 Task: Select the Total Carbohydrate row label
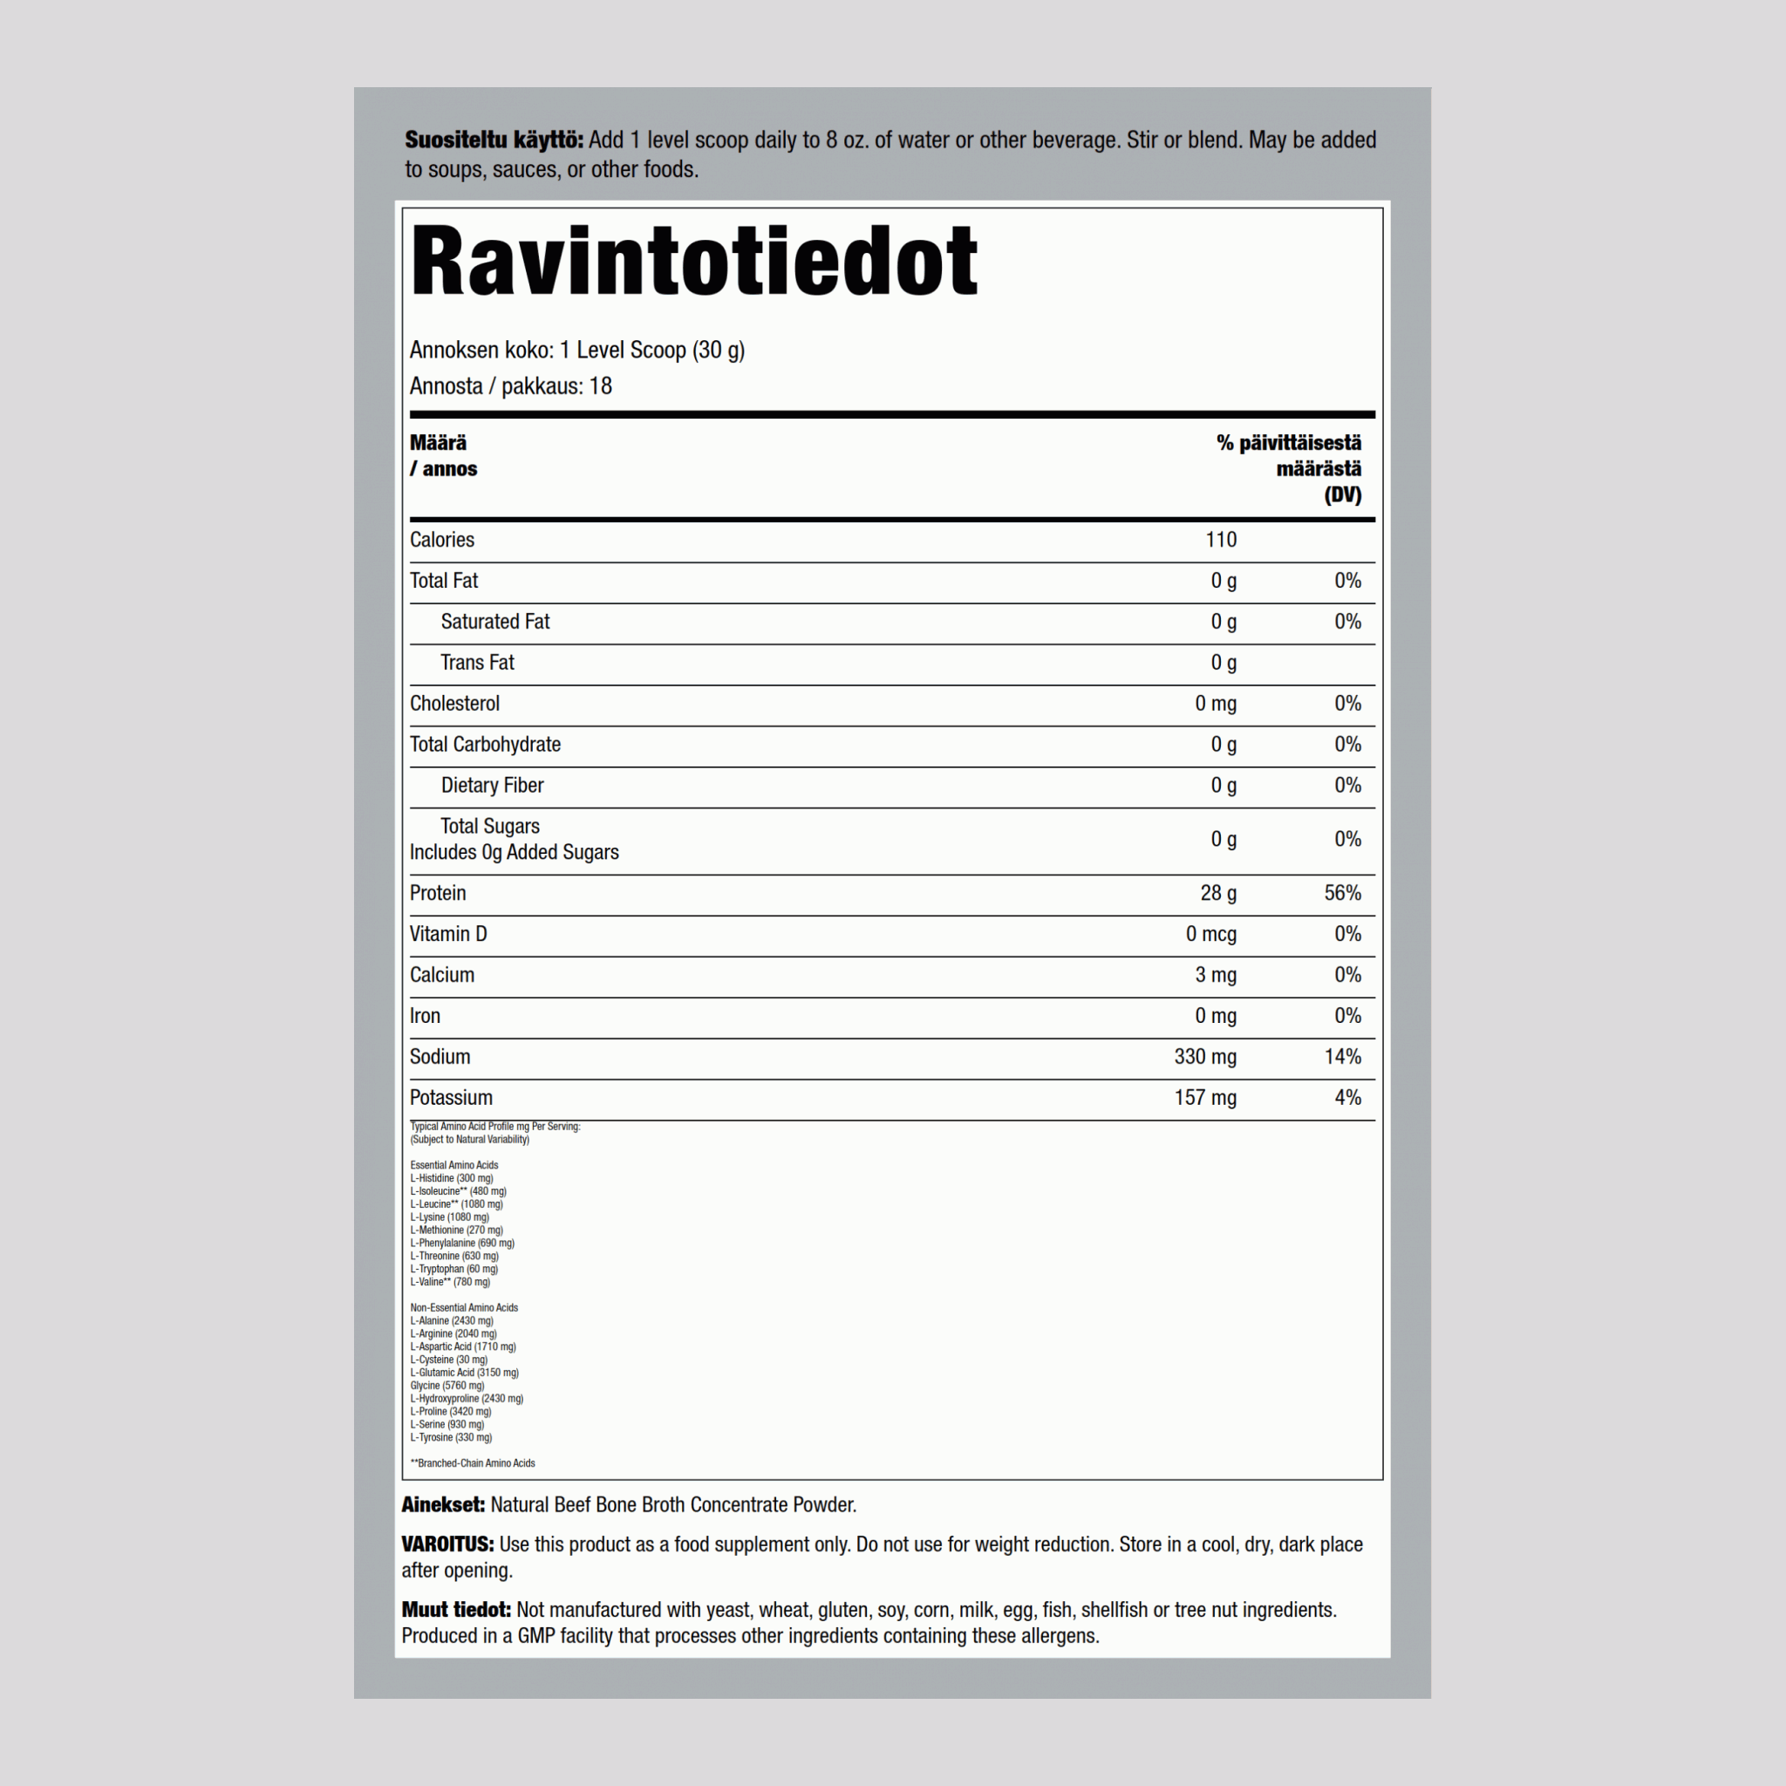point(486,744)
